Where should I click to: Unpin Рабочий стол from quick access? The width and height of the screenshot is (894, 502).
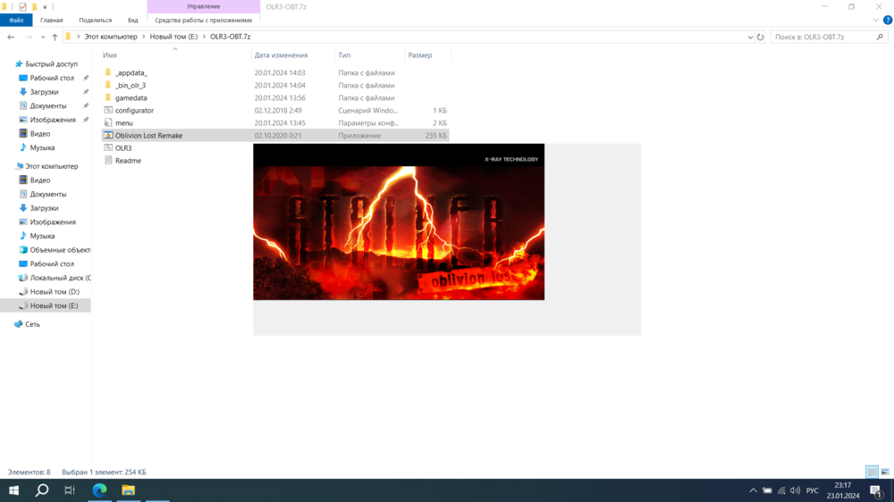click(86, 79)
